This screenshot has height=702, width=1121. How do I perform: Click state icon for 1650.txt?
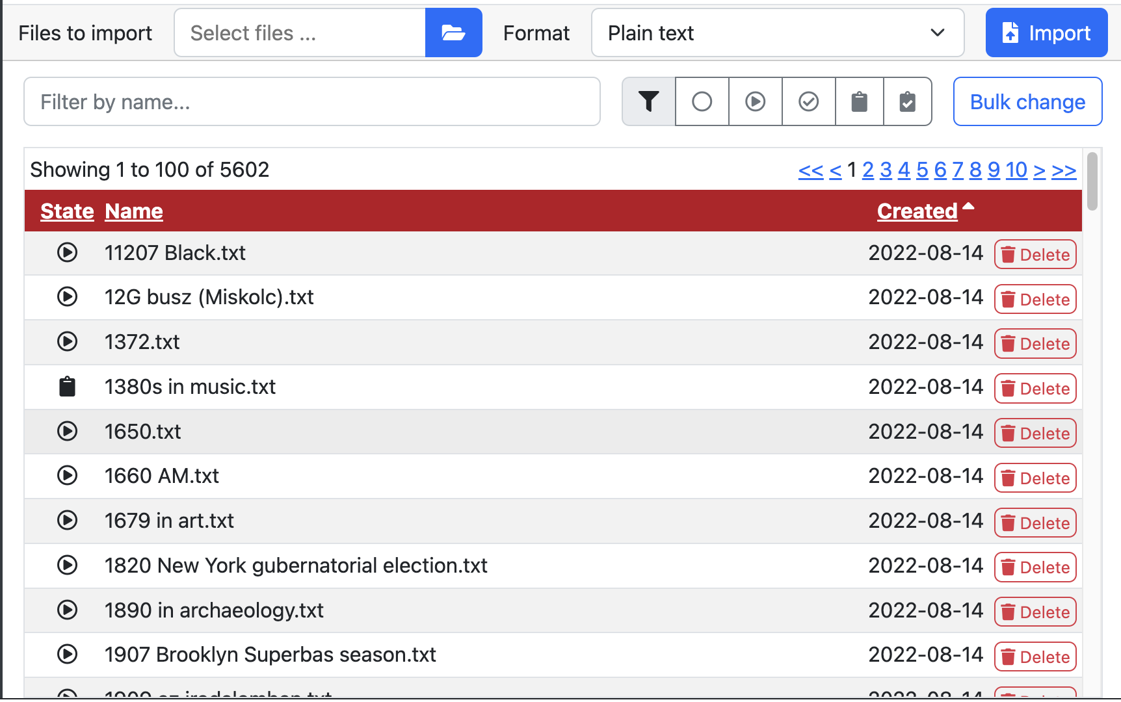pos(67,431)
